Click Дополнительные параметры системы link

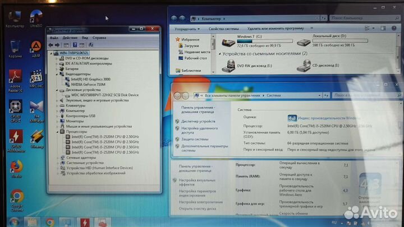205,148
